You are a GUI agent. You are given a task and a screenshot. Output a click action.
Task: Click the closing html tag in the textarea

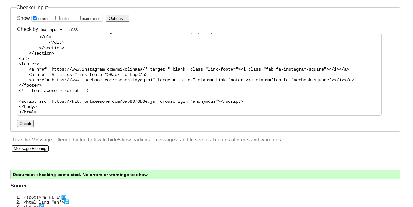28,112
